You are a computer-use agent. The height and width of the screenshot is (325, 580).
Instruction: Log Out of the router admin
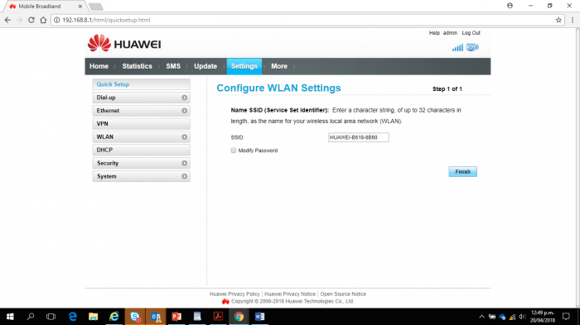click(x=471, y=33)
